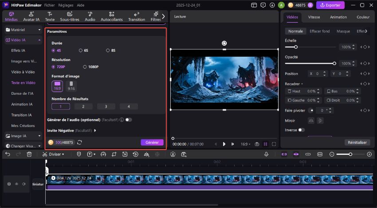This screenshot has width=377, height=208.
Task: Expand the Invite Négative section
Action: (x=95, y=131)
